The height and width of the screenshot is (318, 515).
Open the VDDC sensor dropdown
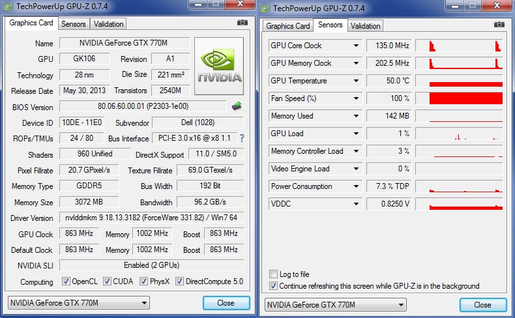coord(356,204)
